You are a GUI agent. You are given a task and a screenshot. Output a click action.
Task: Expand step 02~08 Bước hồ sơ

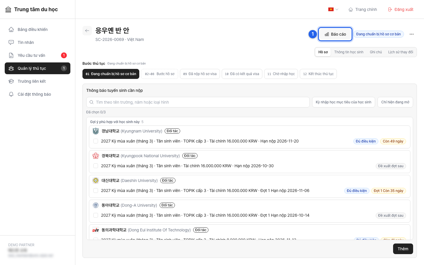pos(160,74)
